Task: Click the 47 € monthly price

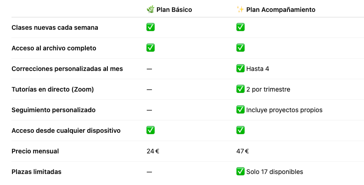Action: coord(242,151)
